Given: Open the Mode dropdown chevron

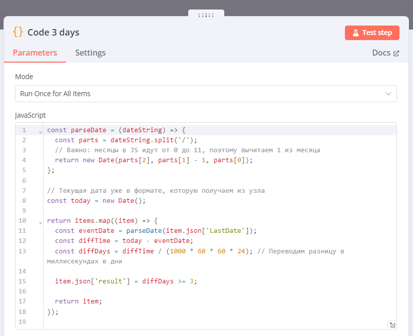Looking at the screenshot, I should pos(388,94).
